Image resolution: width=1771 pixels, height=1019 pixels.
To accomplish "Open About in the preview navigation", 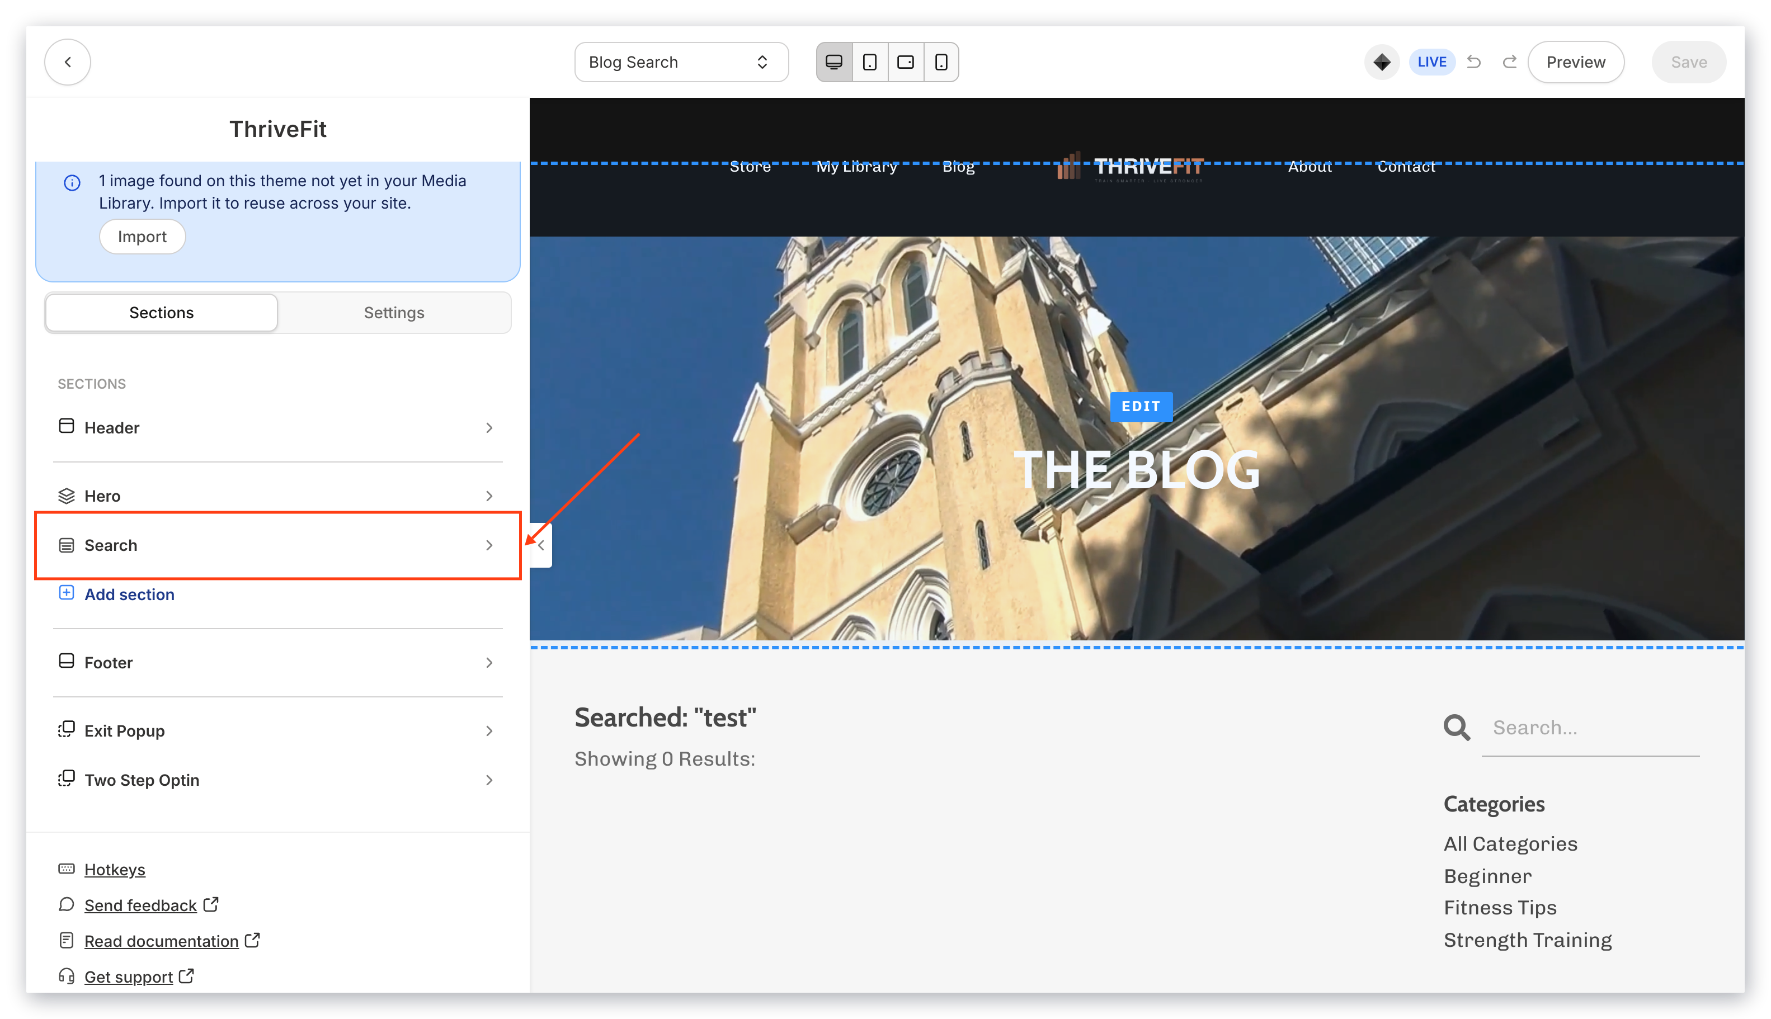I will (1309, 167).
